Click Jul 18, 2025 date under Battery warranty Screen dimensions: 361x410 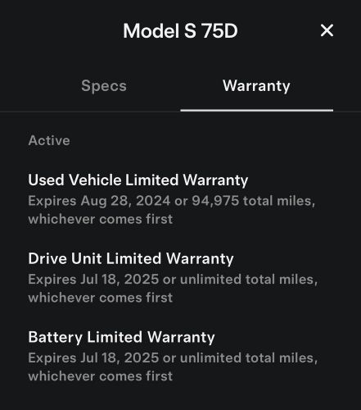[x=120, y=358]
